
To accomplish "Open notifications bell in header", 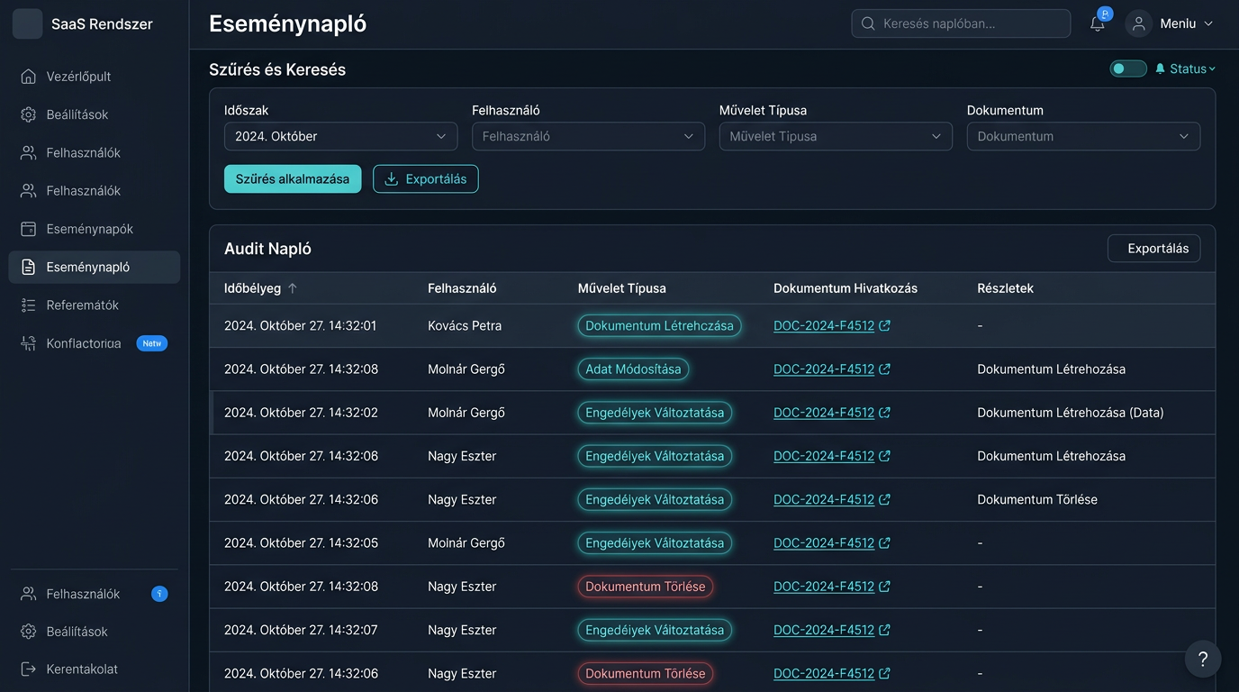I will click(1097, 24).
